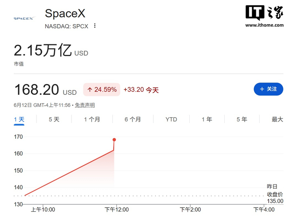Open the 免责声明 disclaimer link
The image size is (288, 217).
point(85,105)
